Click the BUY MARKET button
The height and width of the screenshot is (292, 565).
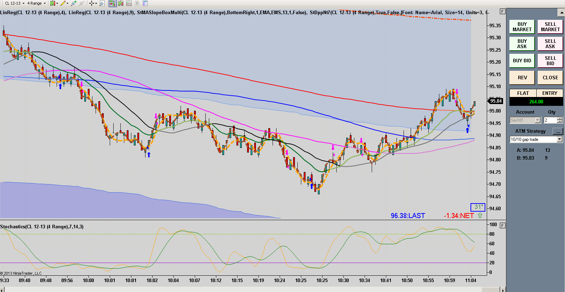point(522,27)
